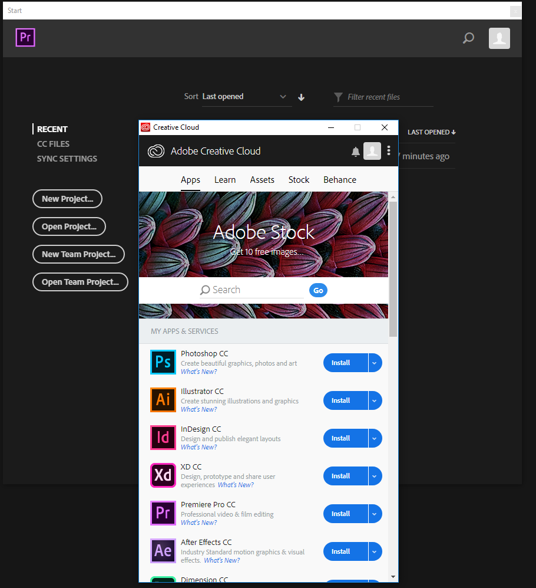
Task: Install Premiere Pro CC
Action: click(345, 514)
